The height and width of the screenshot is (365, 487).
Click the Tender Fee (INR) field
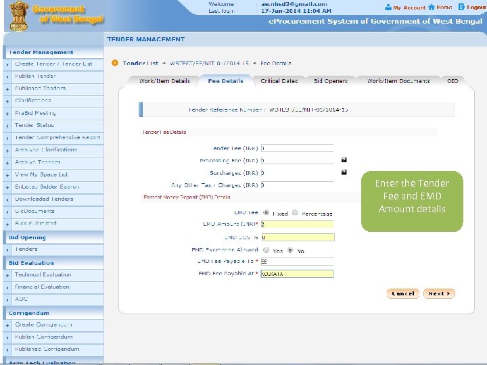tap(297, 148)
